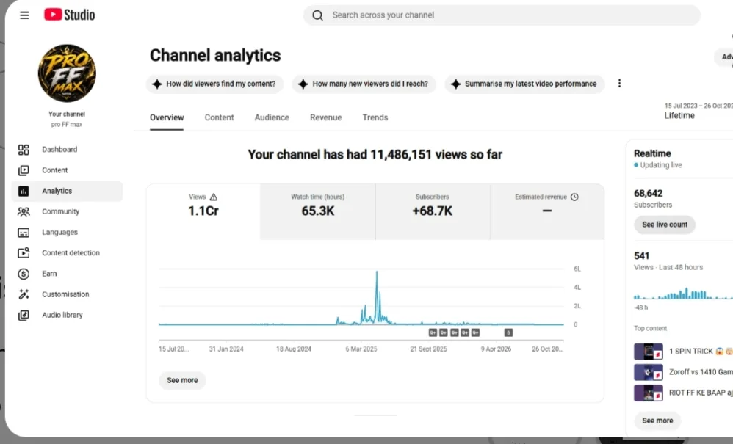The image size is (733, 444).
Task: Open 'Zoroff vs 1410 Gam' thumbnail
Action: click(649, 372)
